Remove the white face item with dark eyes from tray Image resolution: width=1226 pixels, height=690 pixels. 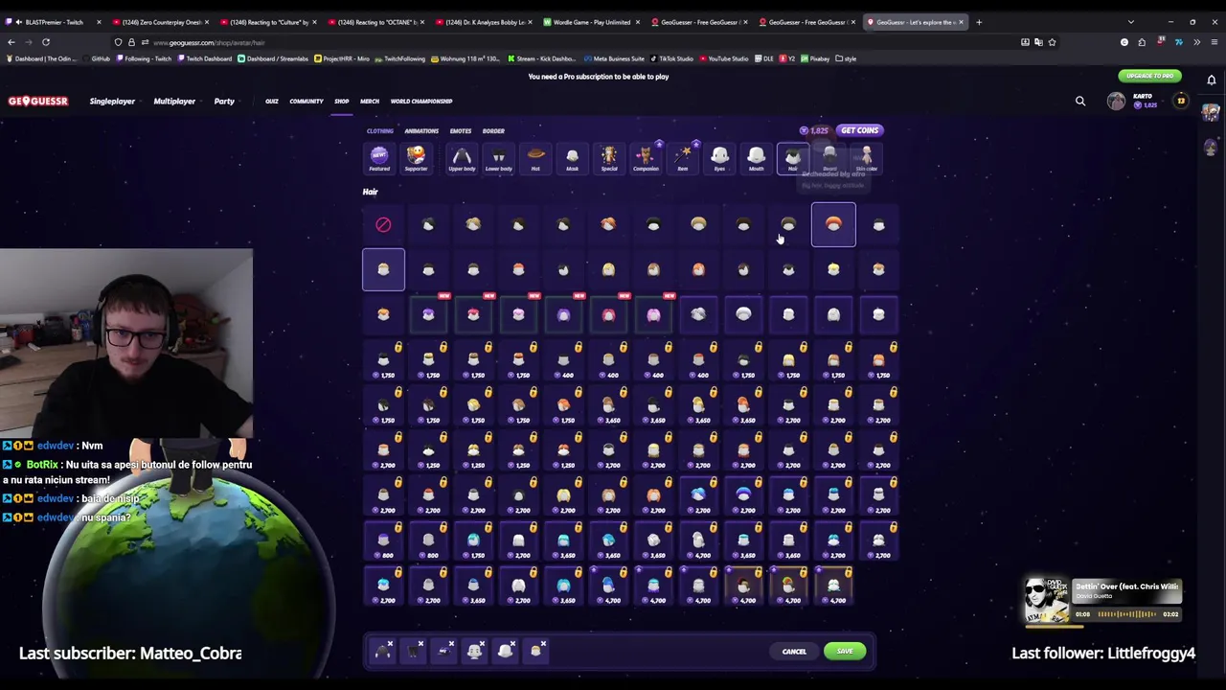482,644
